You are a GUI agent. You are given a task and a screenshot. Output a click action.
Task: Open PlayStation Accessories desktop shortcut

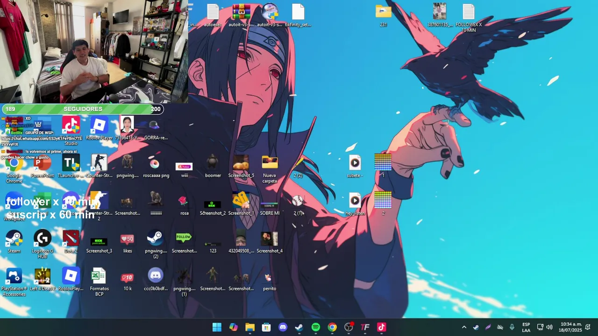coord(14,282)
